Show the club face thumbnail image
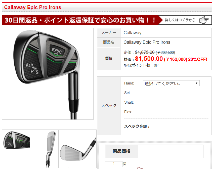Viewport: 213px width, 169px height. [x=77, y=149]
